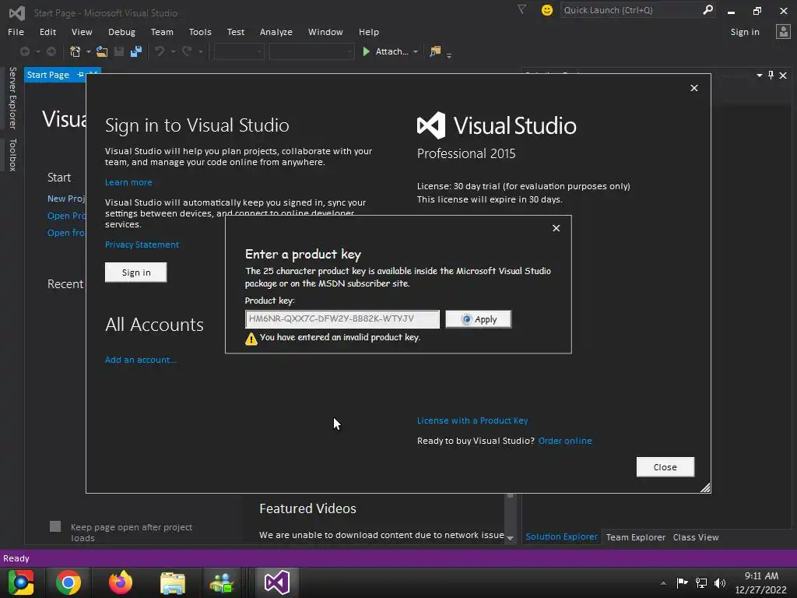Click the Find in Files toolbar icon
Viewport: 797px width, 598px height.
pos(435,51)
